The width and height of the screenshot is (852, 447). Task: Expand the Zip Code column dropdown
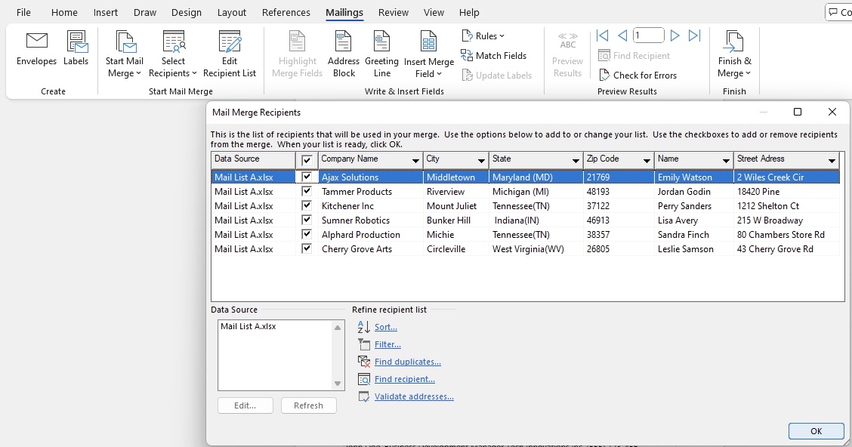coord(646,161)
